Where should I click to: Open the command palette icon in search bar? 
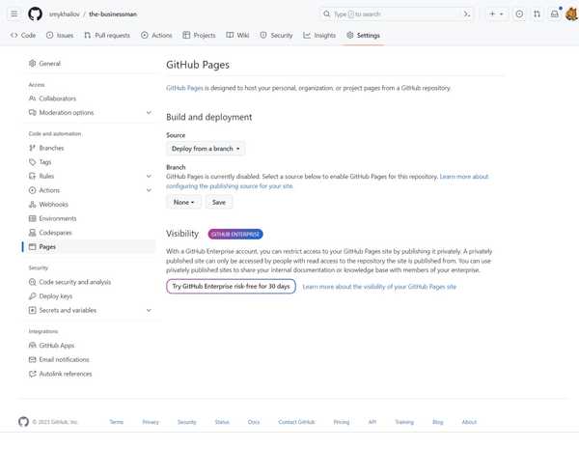click(467, 14)
